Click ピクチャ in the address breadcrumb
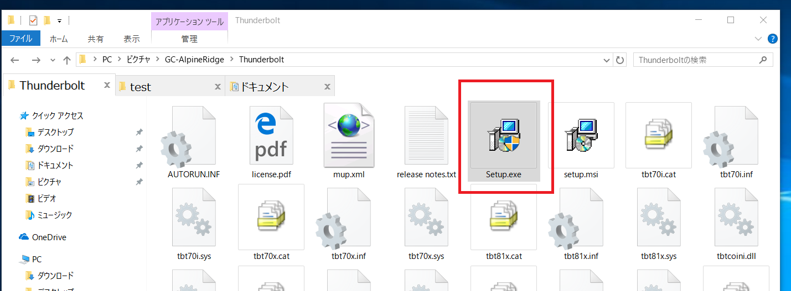The width and height of the screenshot is (791, 291). (137, 60)
